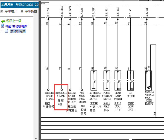Image resolution: width=164 pixels, height=140 pixels.
Task: Click the A.P.DMTN connector label
Action: 70,11
